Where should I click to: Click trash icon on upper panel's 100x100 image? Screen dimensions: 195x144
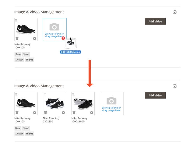pyautogui.click(x=17, y=39)
